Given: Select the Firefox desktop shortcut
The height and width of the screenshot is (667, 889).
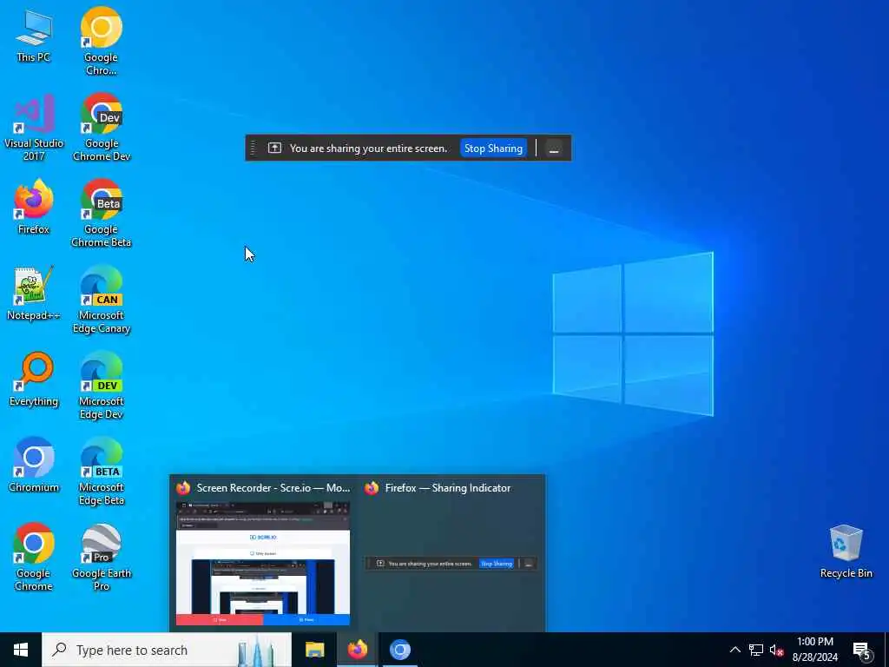Looking at the screenshot, I should point(34,207).
